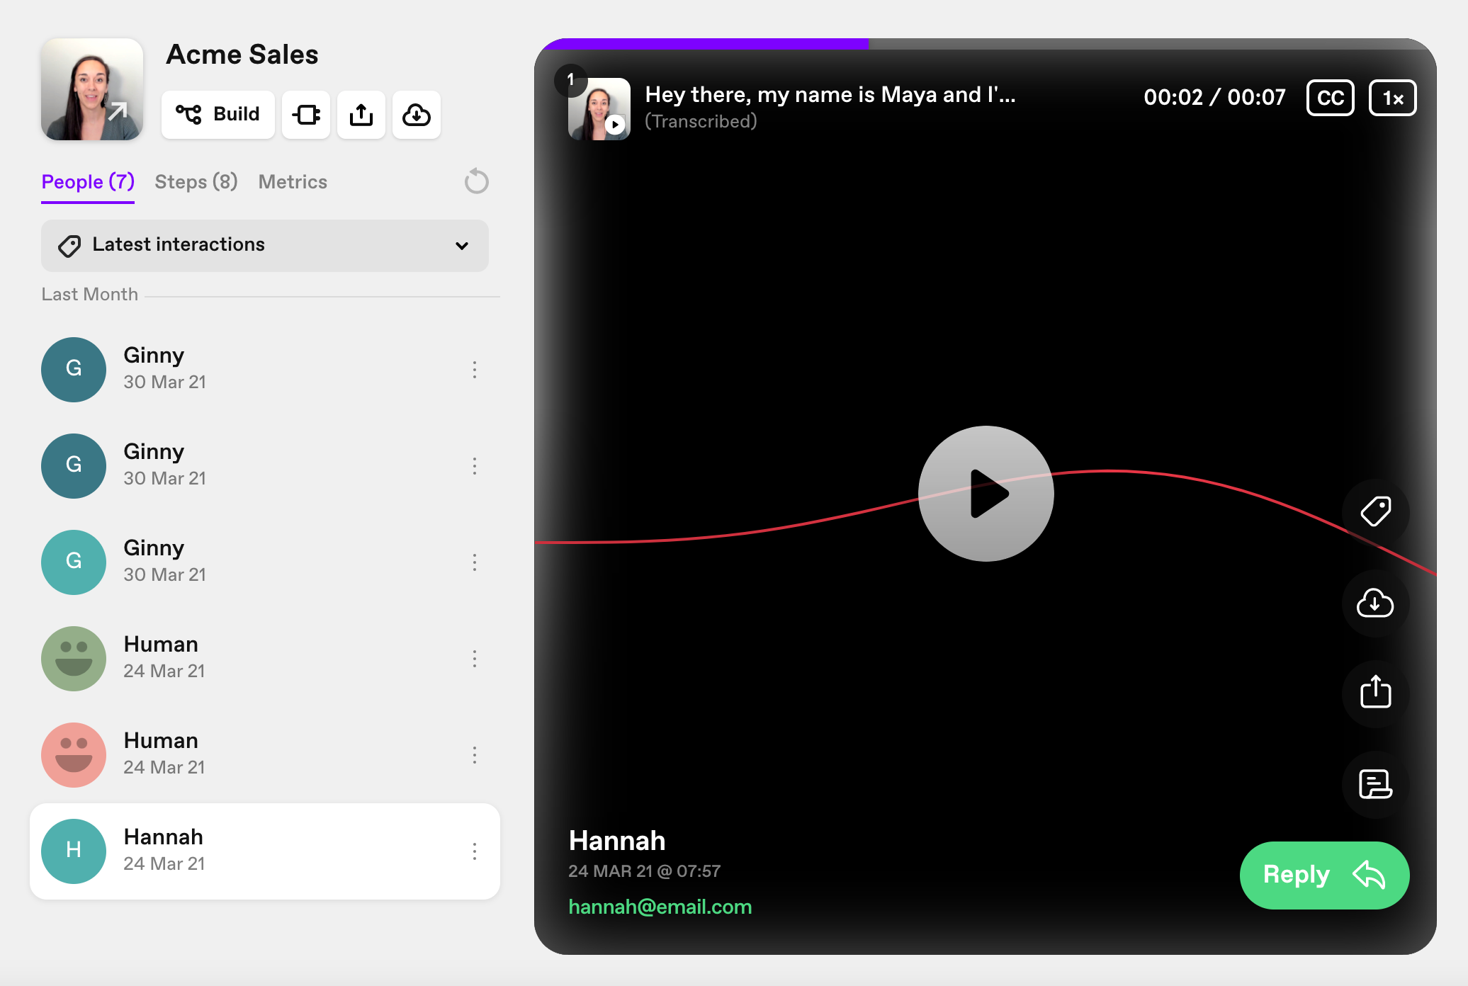Switch to the People (7) tab
The width and height of the screenshot is (1468, 986).
pyautogui.click(x=88, y=182)
